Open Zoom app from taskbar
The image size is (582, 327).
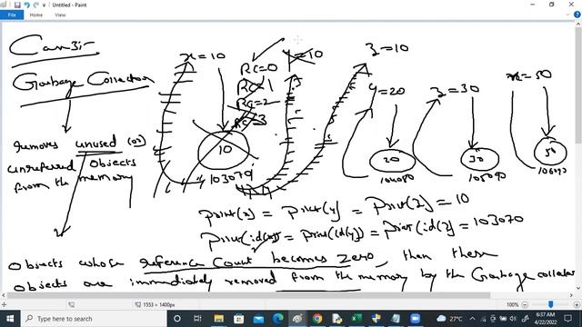(x=415, y=319)
